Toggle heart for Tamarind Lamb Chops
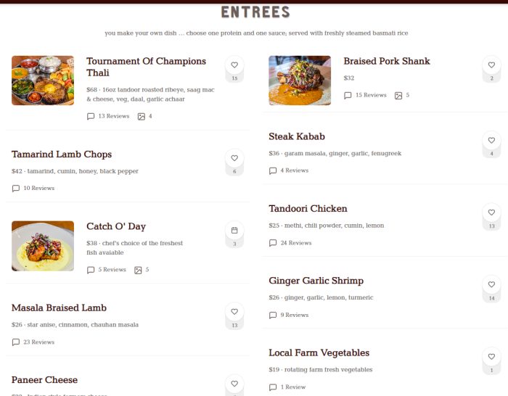The image size is (508, 396). (234, 158)
